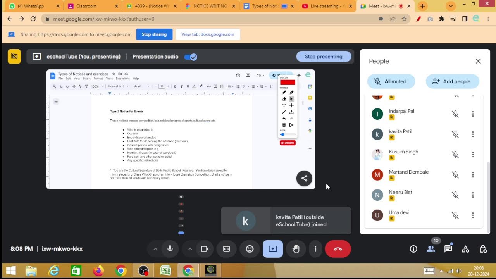The image size is (496, 279).
Task: Open the Format menu in Docs
Action: tap(98, 79)
